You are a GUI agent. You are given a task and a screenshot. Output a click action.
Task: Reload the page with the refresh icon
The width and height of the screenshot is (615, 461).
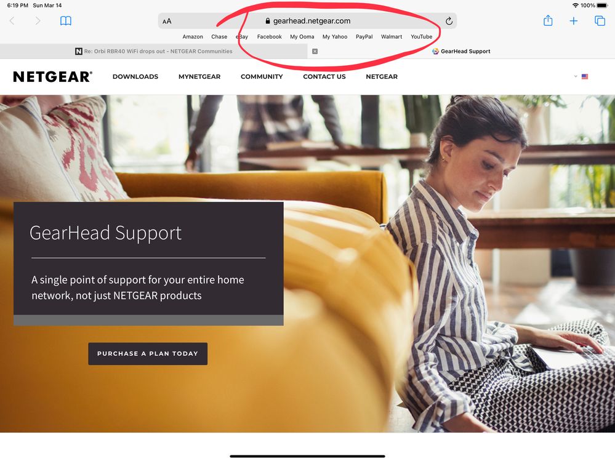click(449, 21)
